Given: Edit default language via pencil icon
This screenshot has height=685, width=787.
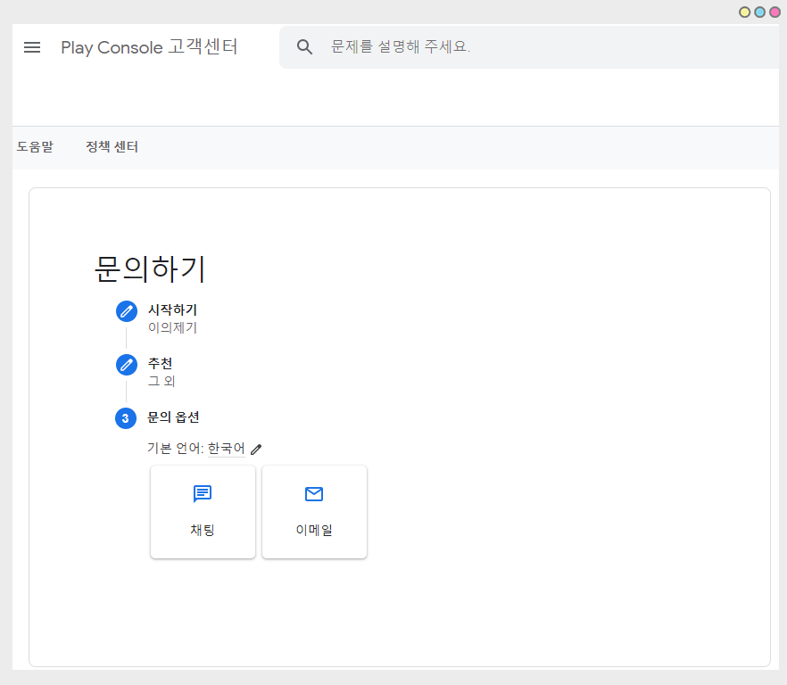Looking at the screenshot, I should [257, 450].
